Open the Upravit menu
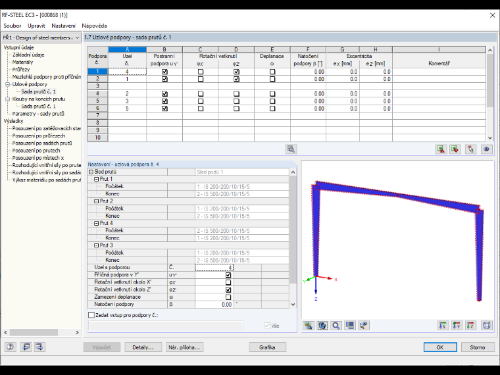500x375 pixels. tap(36, 26)
